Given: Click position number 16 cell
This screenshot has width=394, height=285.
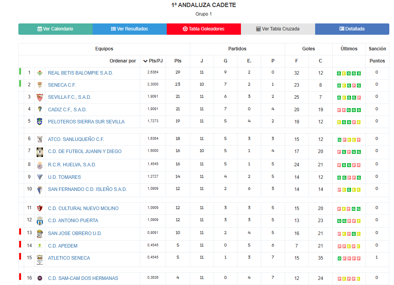Looking at the screenshot, I should pos(29,278).
